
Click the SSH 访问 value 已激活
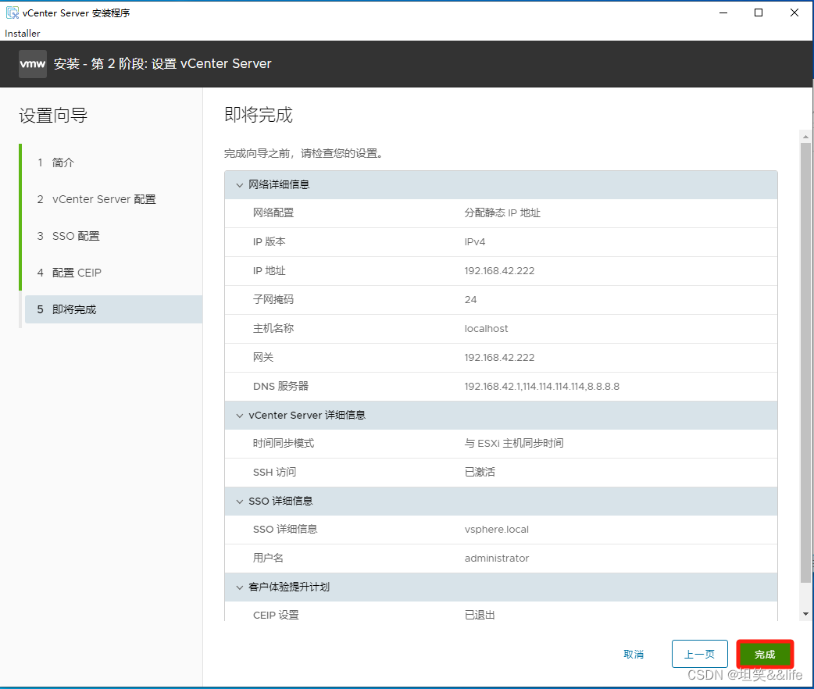[480, 472]
